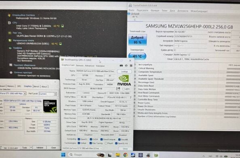This screenshot has width=240, height=158.
Task: Click the Lookup button in GPU-Z
Action: point(124,71)
